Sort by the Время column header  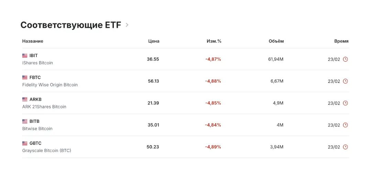click(x=341, y=41)
